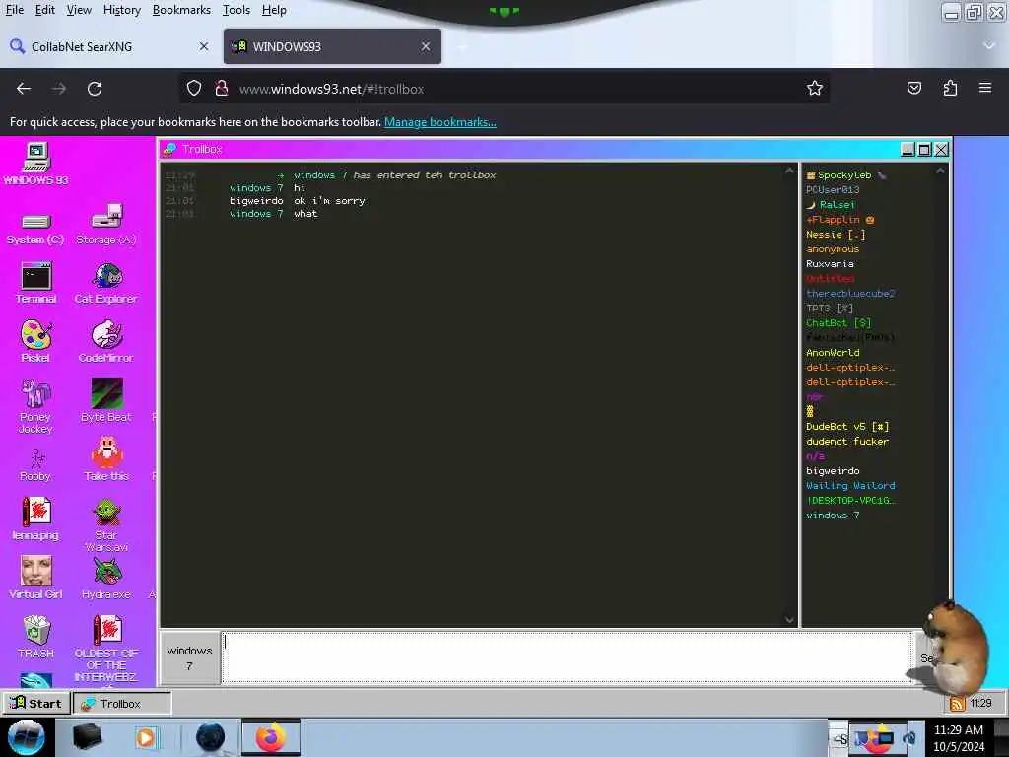Click the windows 7 nickname button

(189, 657)
